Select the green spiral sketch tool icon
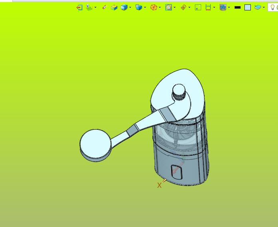The height and width of the screenshot is (227, 278). tap(89, 8)
